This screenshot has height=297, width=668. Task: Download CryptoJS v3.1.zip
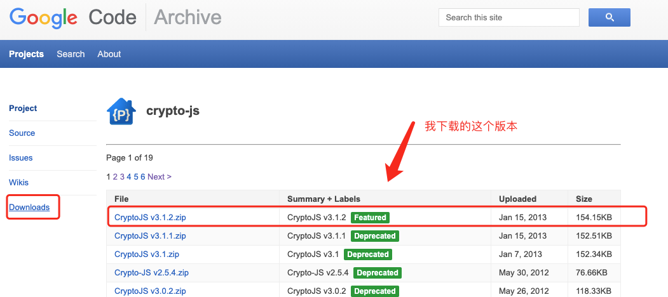(147, 254)
